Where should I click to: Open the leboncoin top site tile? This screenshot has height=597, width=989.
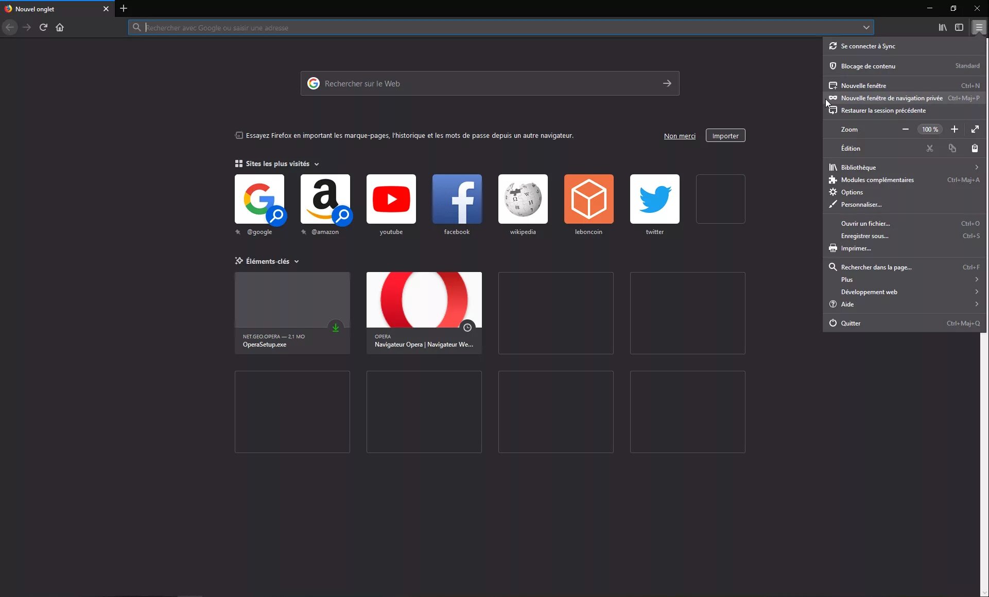(588, 199)
